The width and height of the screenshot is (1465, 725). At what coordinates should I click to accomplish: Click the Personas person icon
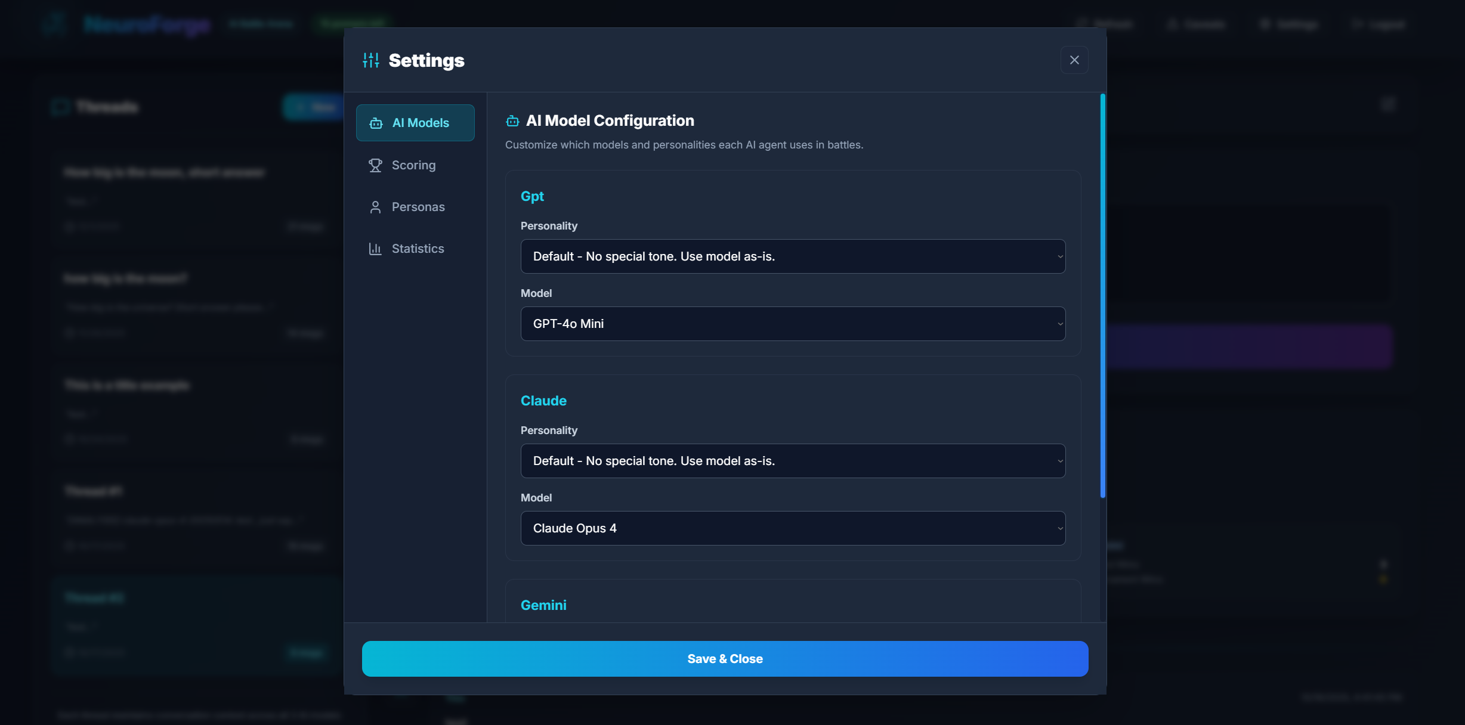[375, 207]
